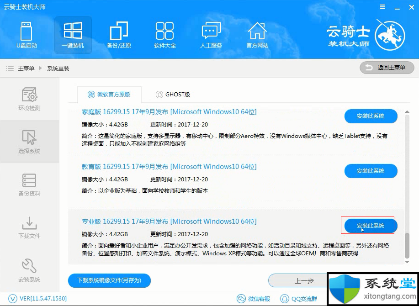Go to 选择系统 select system step

[x=29, y=142]
